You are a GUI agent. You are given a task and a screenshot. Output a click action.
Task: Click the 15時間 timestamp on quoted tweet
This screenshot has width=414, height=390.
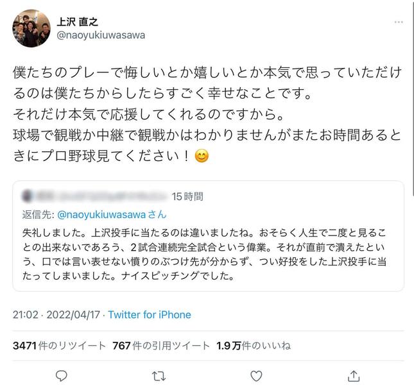(x=187, y=195)
